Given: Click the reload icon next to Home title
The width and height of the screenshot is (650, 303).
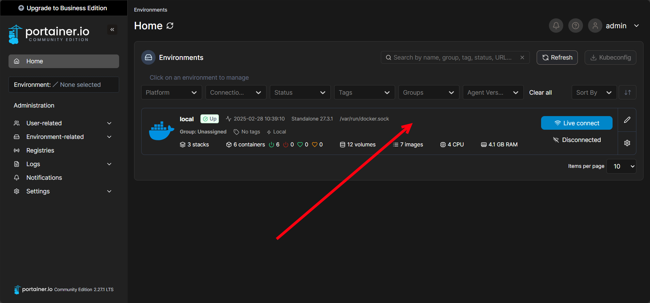Looking at the screenshot, I should coord(170,26).
